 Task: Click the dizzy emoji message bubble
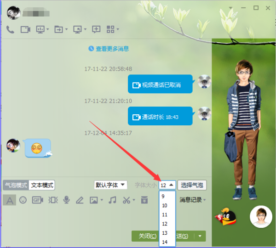[38, 148]
